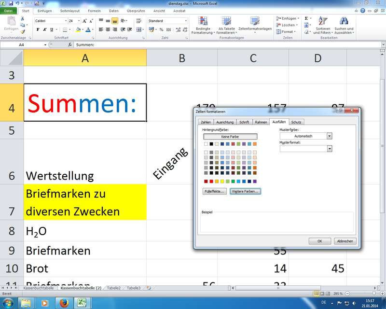The image size is (386, 309).
Task: Switch to the Formeln ribbon tab
Action: click(94, 11)
